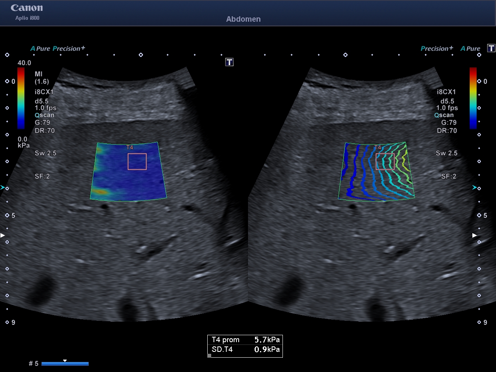Click the cyan focus arrow on right edge

474,188
